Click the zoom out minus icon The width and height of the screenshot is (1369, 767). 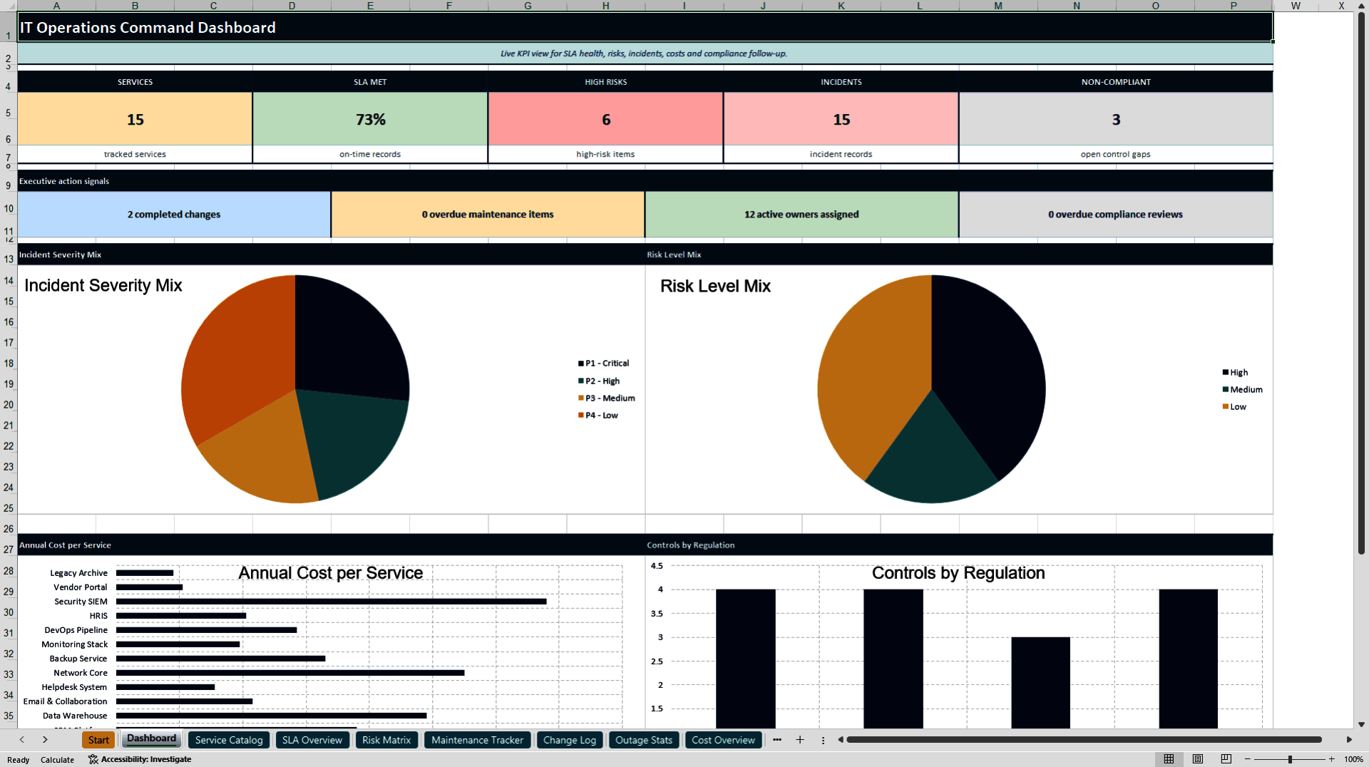click(1247, 759)
